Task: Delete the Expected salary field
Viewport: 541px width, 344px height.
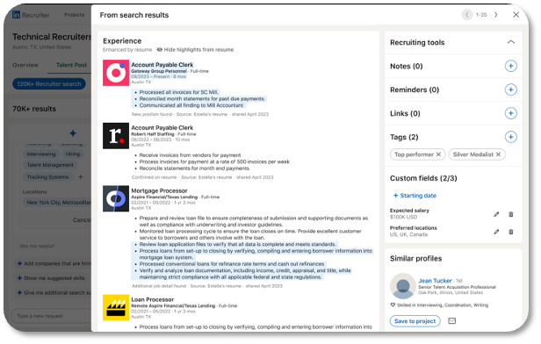Action: click(511, 214)
